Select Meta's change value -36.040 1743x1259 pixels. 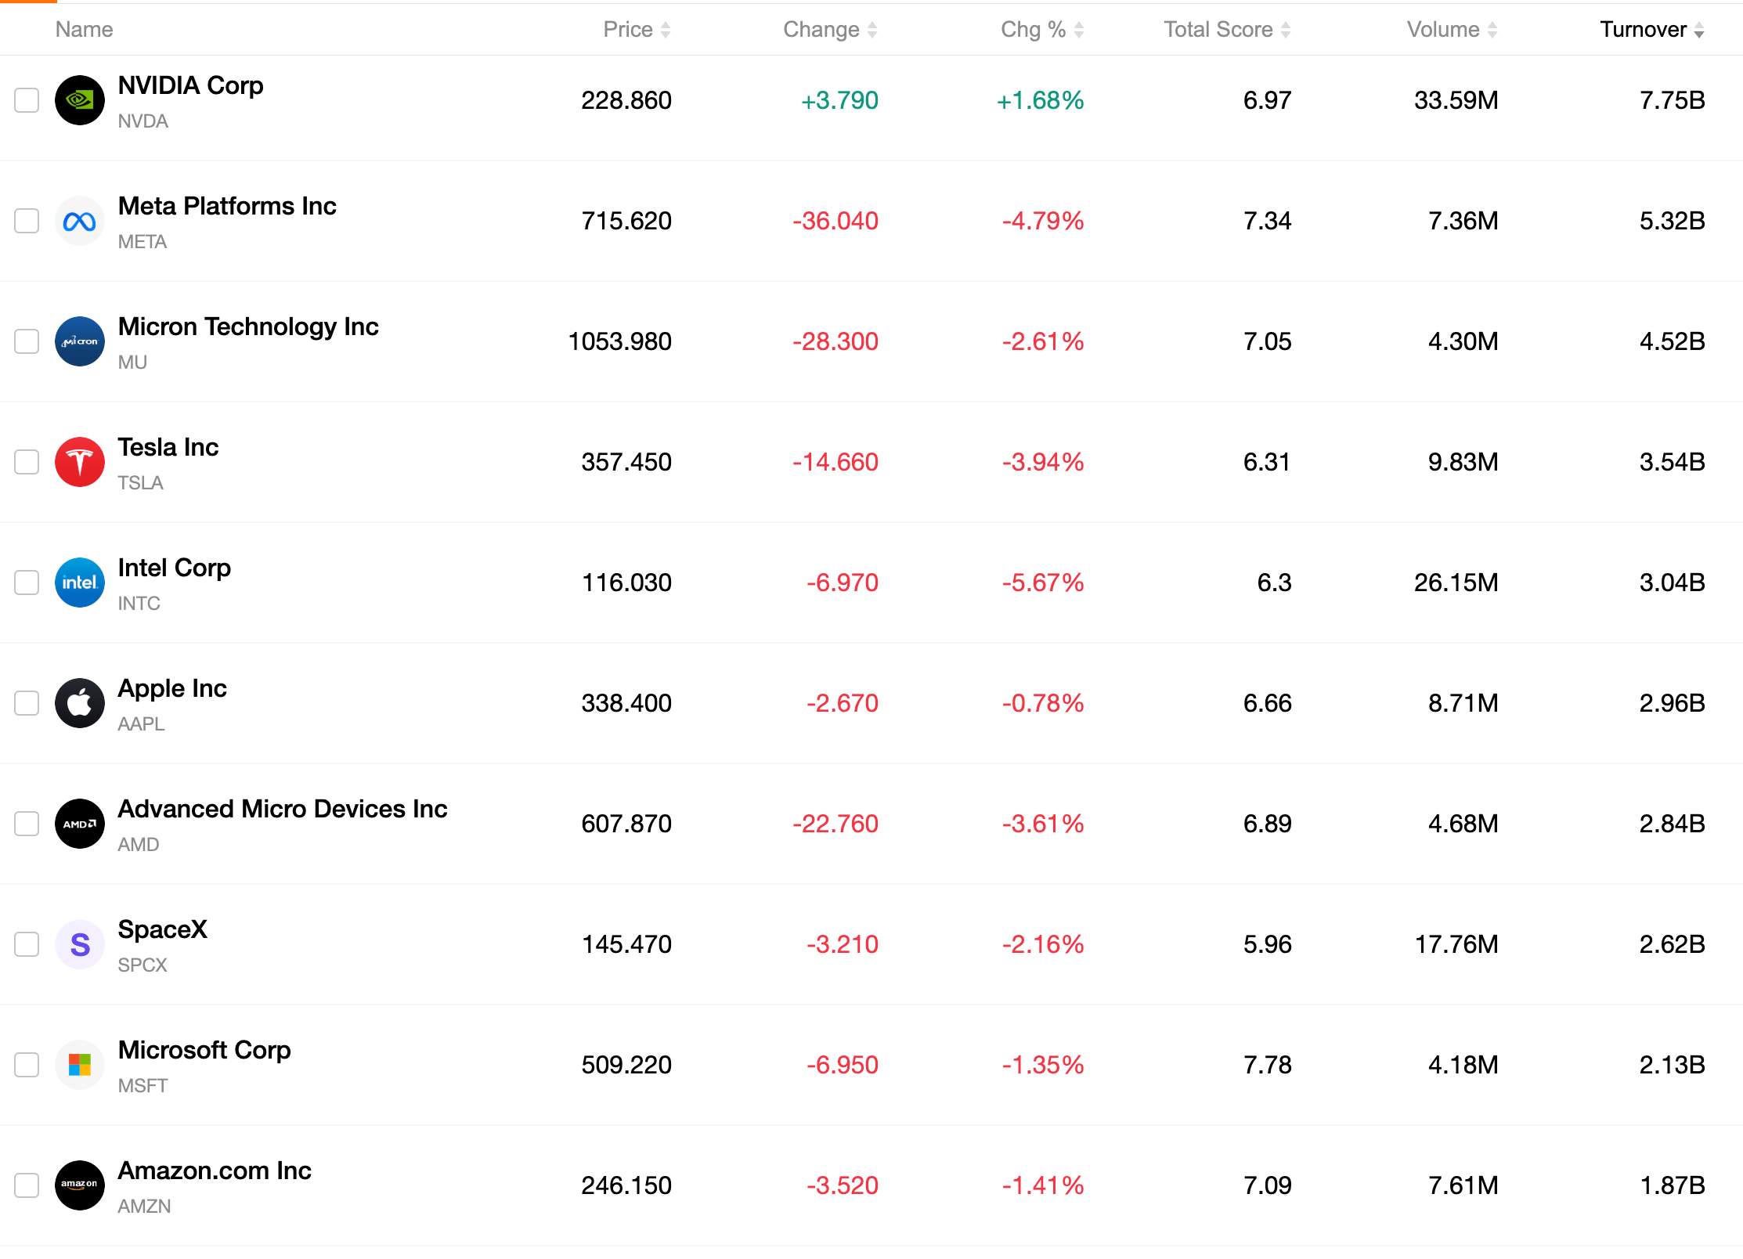click(x=835, y=221)
